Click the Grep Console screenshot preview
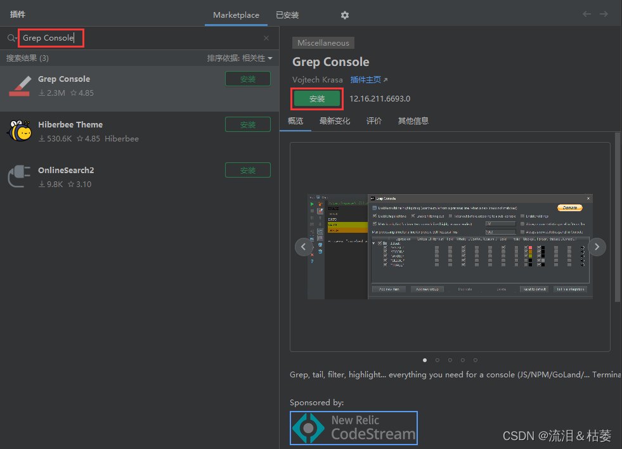This screenshot has height=449, width=622. click(x=450, y=246)
